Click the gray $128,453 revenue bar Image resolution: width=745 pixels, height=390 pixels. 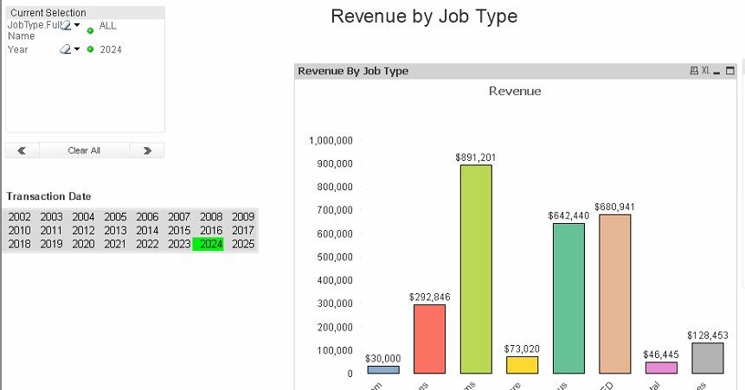708,358
